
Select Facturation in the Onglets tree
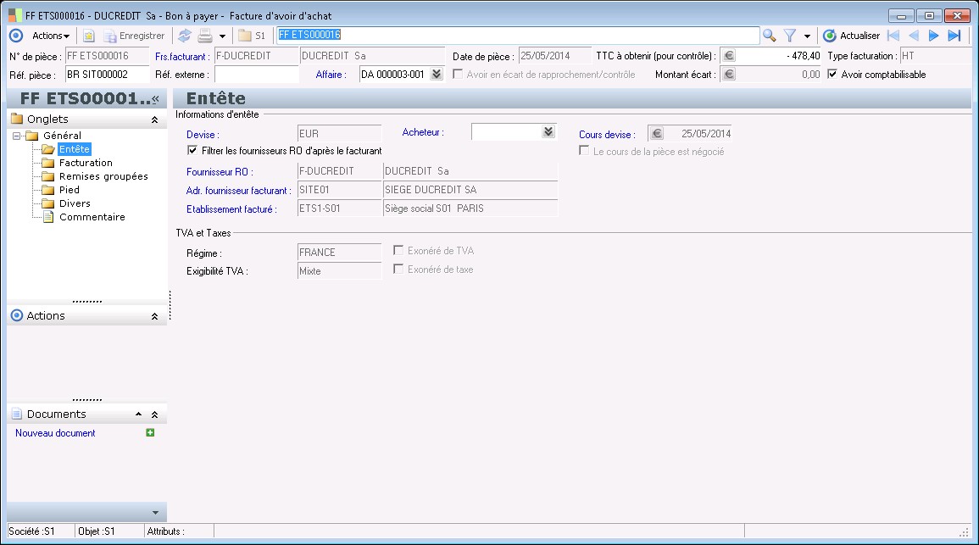click(86, 163)
